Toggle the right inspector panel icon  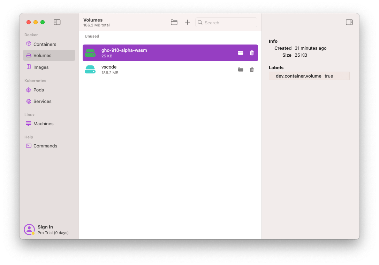click(349, 22)
